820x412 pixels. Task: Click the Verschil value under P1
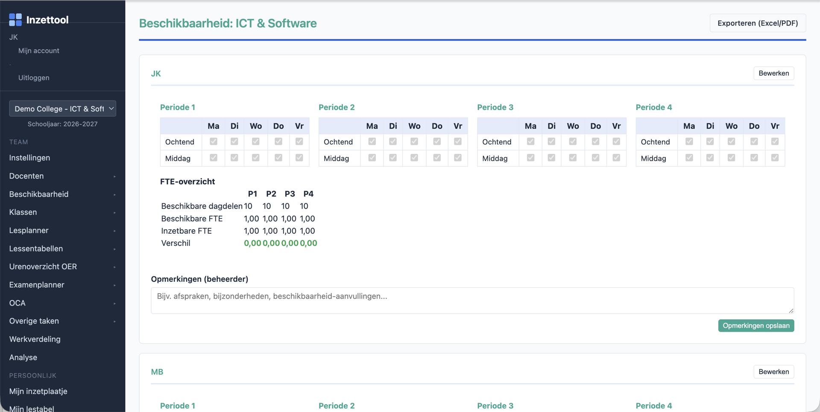tap(252, 243)
